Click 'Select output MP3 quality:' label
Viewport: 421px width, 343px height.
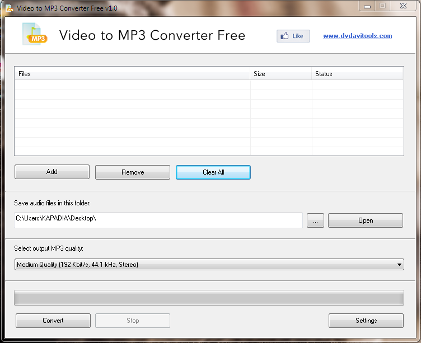[49, 248]
